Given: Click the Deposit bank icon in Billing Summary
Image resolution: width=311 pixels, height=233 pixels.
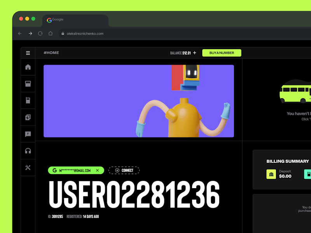Looking at the screenshot, I should pyautogui.click(x=271, y=174).
